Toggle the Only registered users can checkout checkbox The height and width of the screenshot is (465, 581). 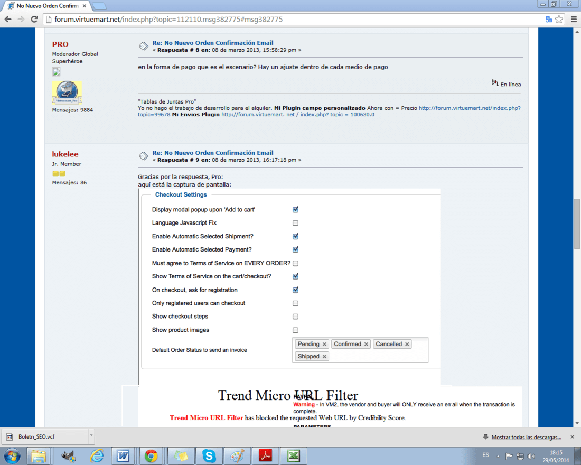coord(295,303)
